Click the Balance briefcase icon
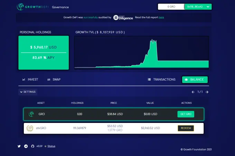The height and width of the screenshot is (156, 235). click(x=186, y=80)
